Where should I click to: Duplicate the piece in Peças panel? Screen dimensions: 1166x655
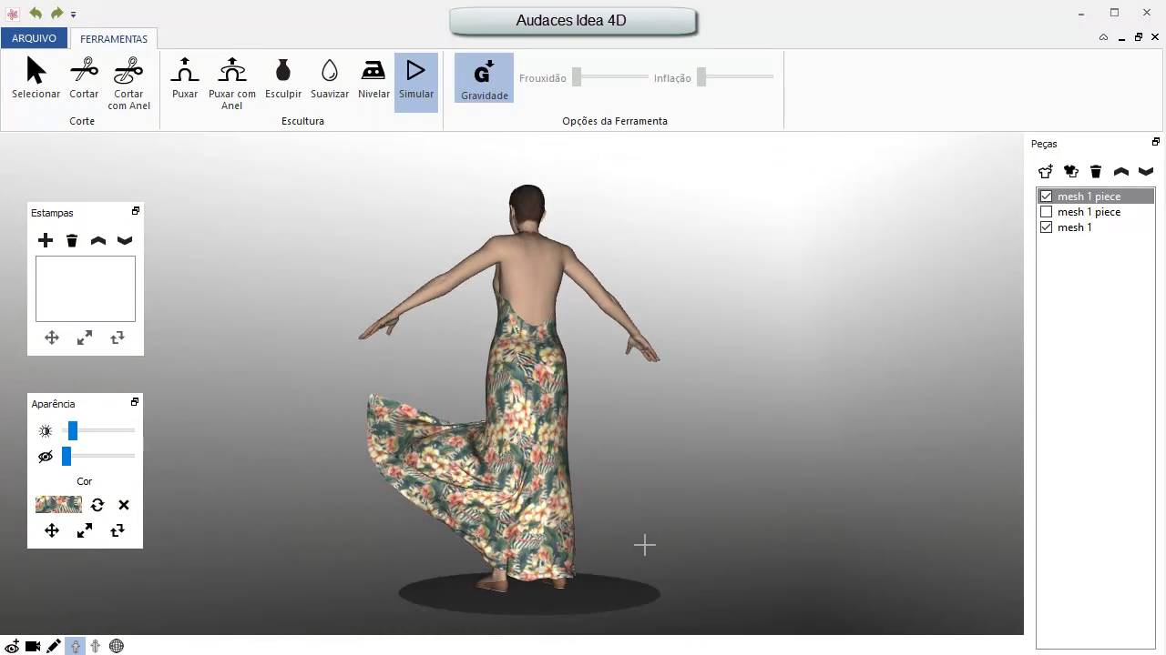(x=1071, y=171)
